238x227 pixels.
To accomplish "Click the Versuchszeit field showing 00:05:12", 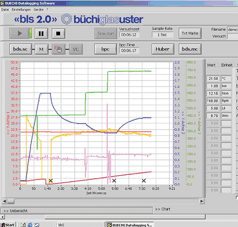I will point(129,35).
